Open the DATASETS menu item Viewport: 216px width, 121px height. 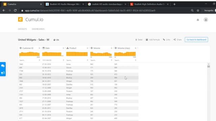(x=23, y=29)
